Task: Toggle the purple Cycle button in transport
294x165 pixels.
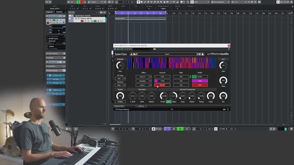Action: coord(167,129)
